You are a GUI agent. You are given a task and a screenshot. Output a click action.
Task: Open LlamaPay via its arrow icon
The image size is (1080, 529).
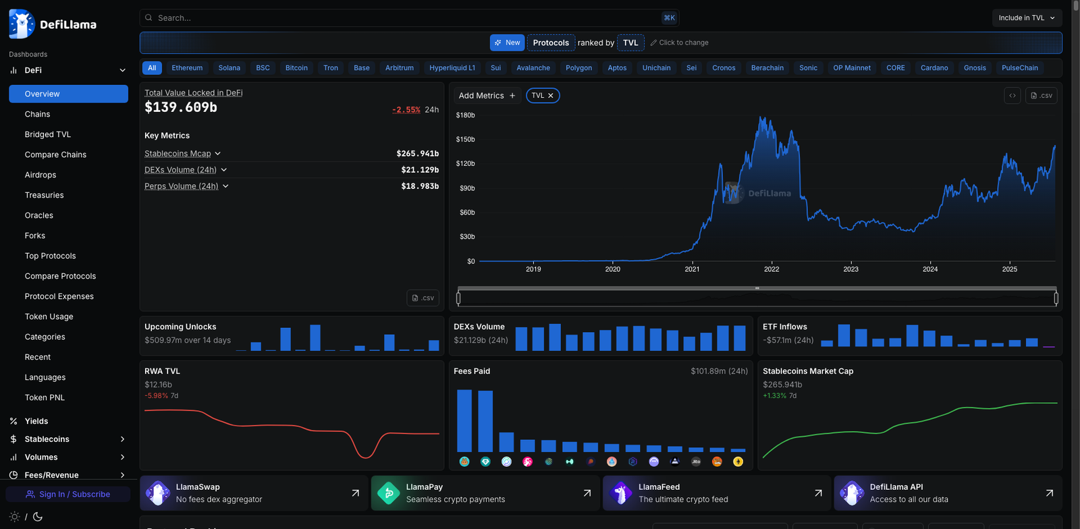pyautogui.click(x=587, y=493)
